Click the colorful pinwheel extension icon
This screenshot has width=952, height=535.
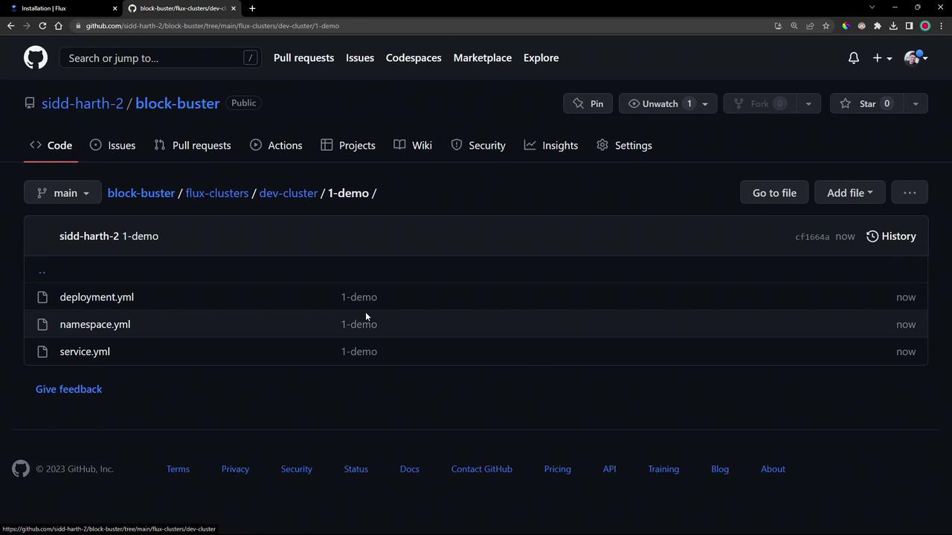(x=846, y=26)
